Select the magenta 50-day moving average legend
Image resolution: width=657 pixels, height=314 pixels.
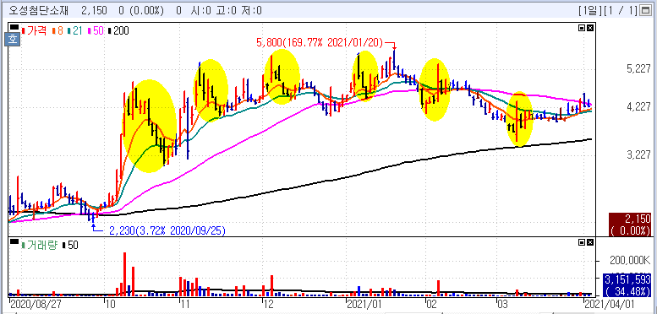pyautogui.click(x=95, y=30)
